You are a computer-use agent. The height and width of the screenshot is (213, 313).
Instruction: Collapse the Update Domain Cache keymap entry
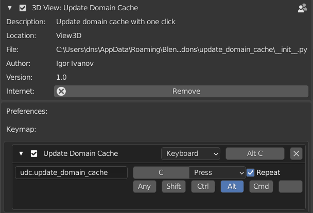click(21, 153)
